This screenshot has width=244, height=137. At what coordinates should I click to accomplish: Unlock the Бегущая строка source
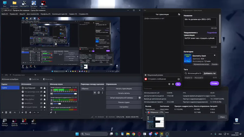click(x=45, y=107)
